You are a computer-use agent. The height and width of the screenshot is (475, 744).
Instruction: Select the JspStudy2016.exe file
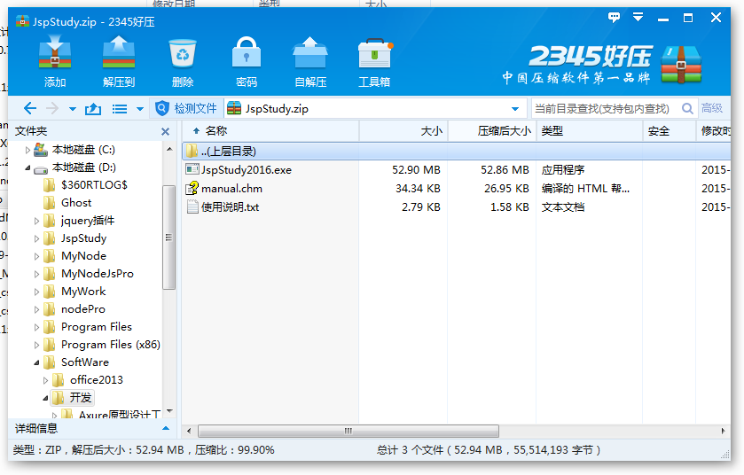tap(246, 170)
